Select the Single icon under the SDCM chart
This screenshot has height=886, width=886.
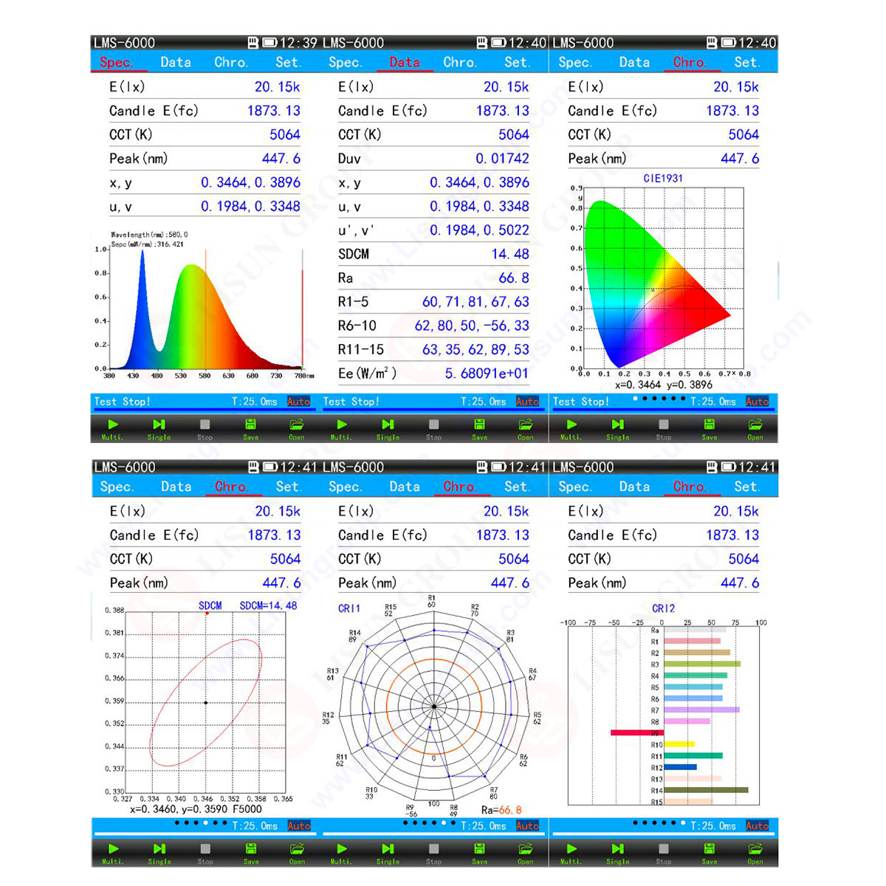[x=159, y=848]
